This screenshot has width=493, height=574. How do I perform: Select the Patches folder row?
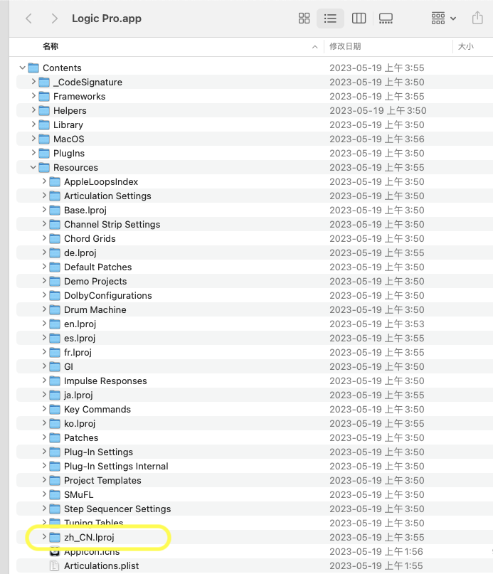[x=255, y=438]
